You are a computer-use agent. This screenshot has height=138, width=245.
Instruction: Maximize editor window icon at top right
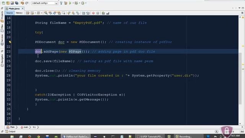coord(243,8)
